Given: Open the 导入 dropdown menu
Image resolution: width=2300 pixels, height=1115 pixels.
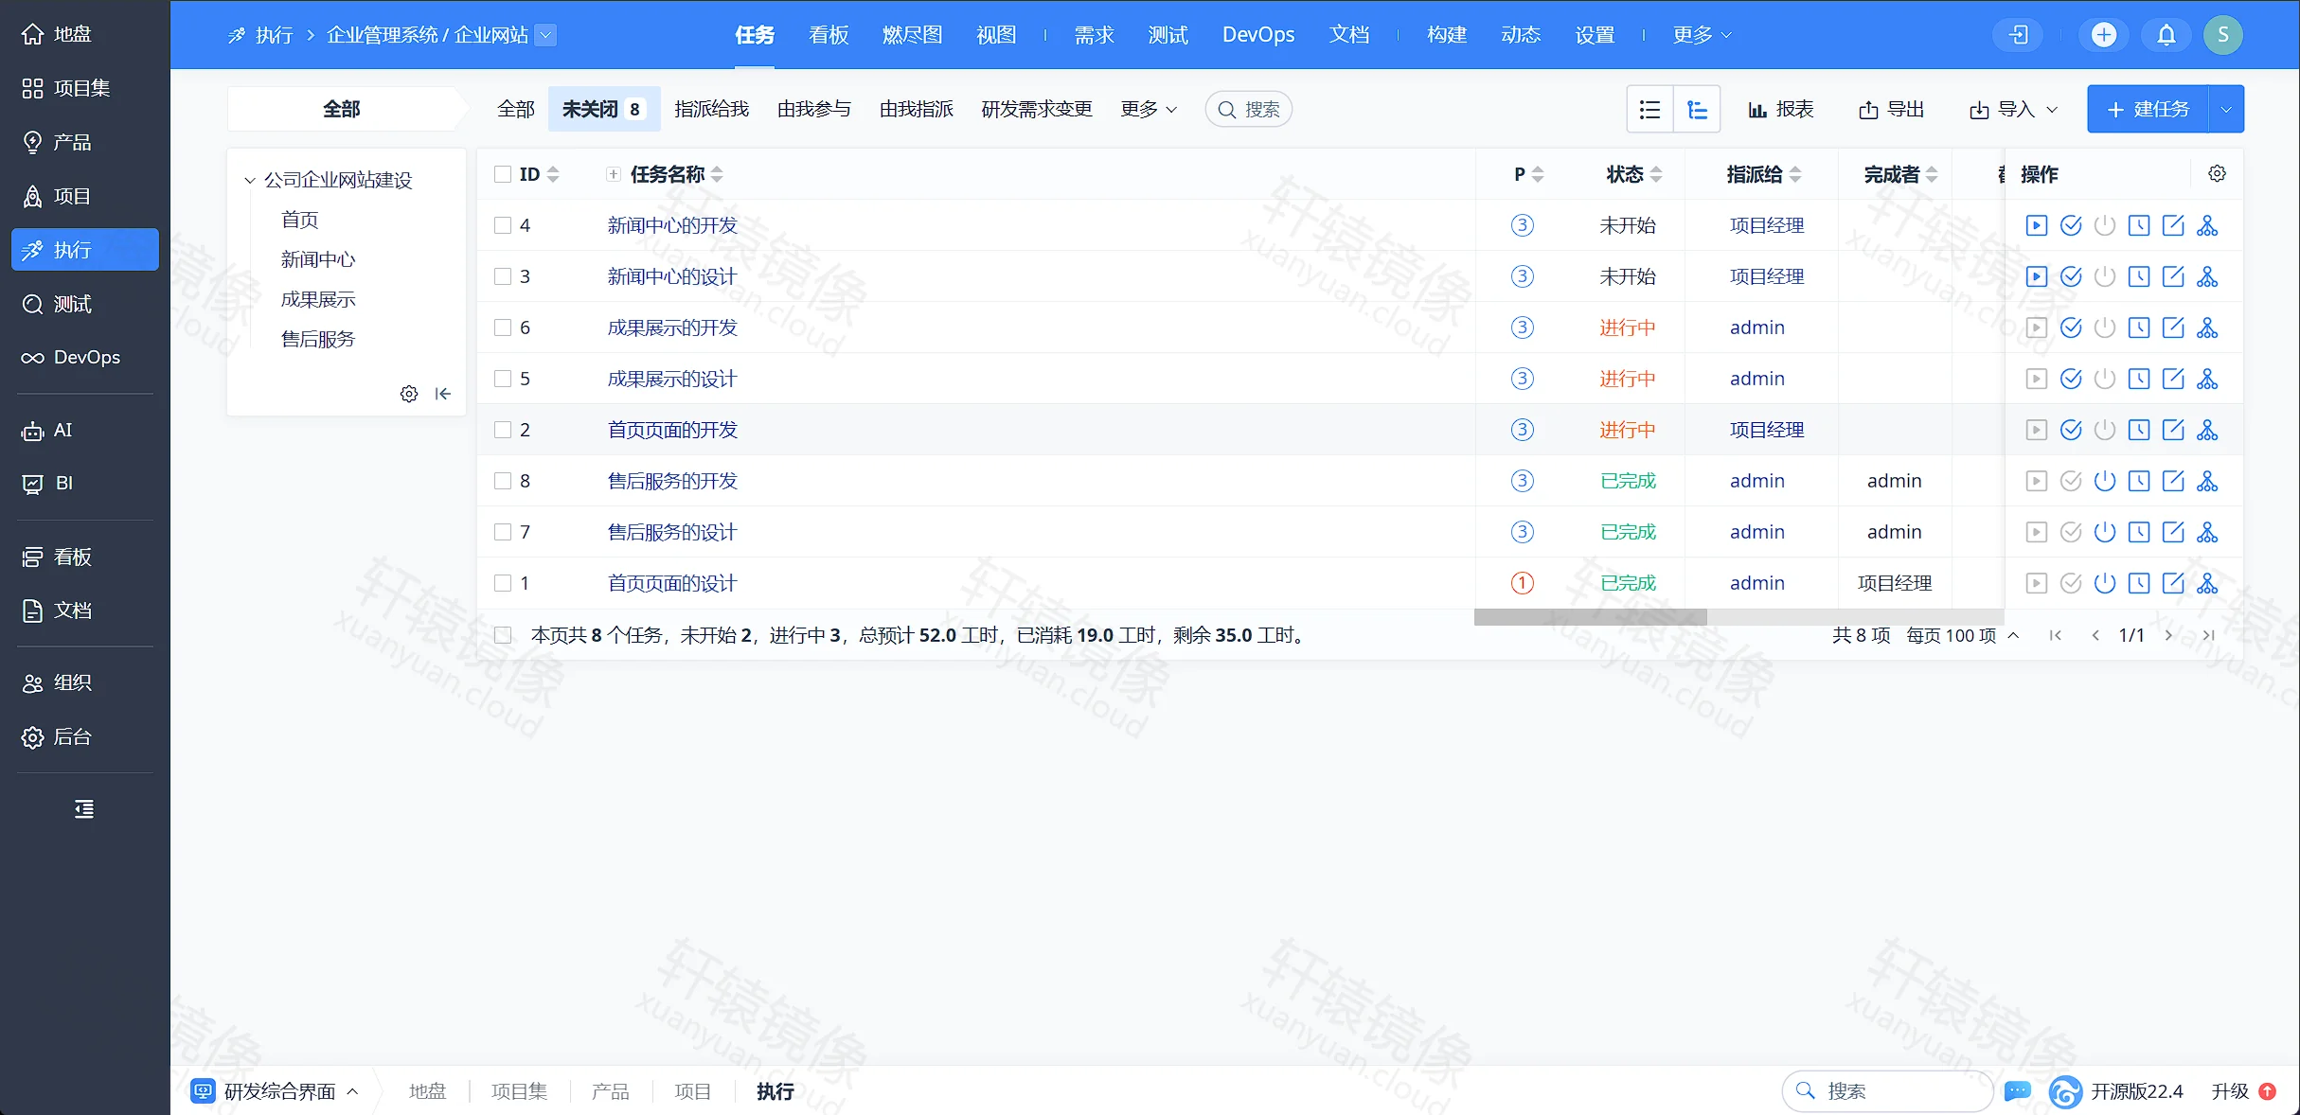Looking at the screenshot, I should click(x=2013, y=110).
